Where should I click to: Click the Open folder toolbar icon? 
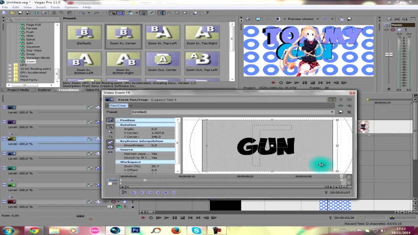[x=12, y=13]
